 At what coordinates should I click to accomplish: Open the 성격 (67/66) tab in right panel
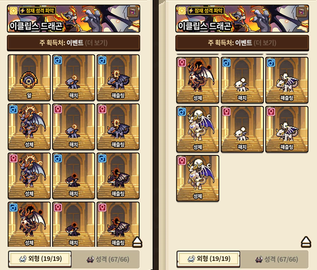[276, 259]
